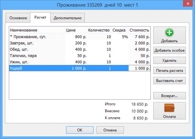Click the Цена column header
This screenshot has width=195, height=139.
(x=76, y=30)
